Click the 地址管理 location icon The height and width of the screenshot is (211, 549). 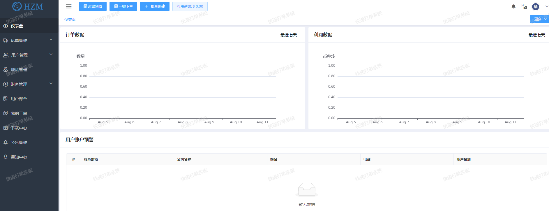click(6, 69)
